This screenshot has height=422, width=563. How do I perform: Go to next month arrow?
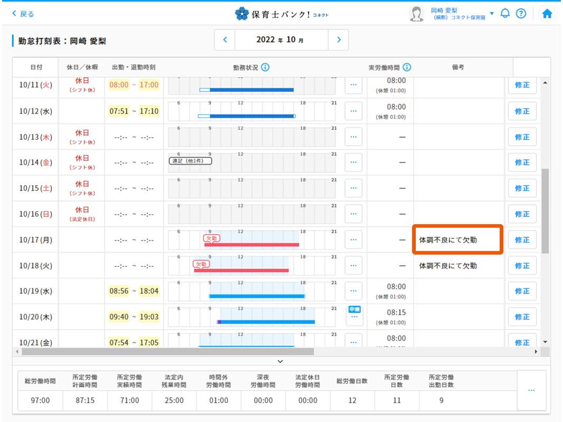click(338, 40)
